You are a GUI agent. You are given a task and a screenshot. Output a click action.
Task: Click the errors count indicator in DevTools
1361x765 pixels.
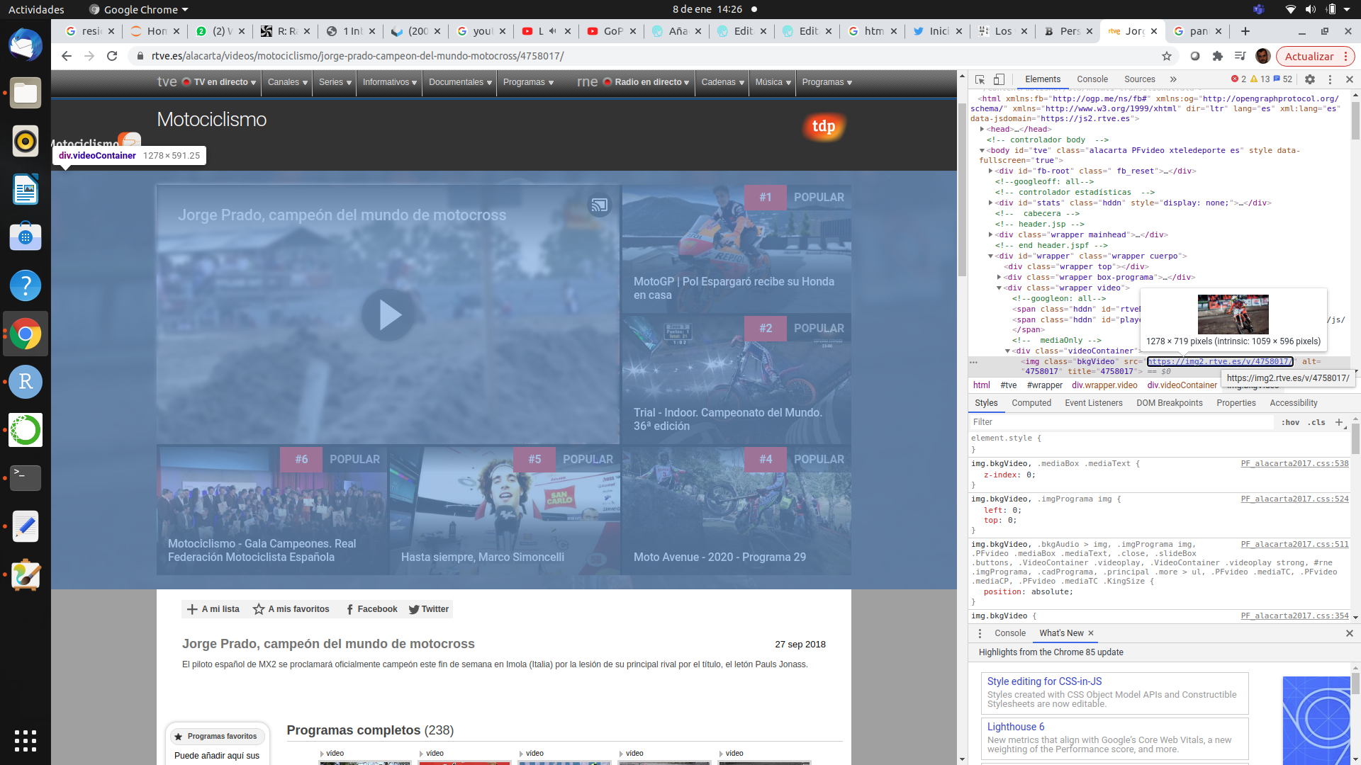[1239, 79]
